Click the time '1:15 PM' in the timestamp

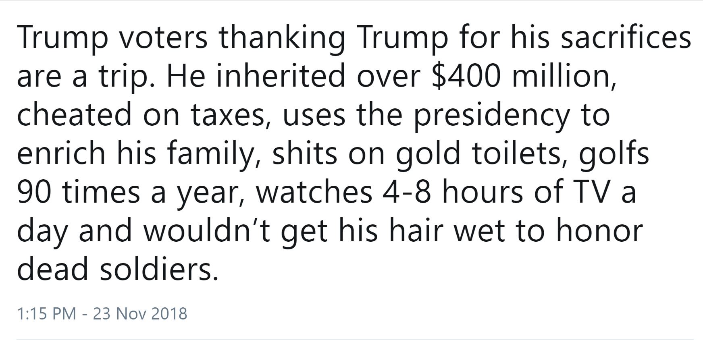tap(47, 313)
